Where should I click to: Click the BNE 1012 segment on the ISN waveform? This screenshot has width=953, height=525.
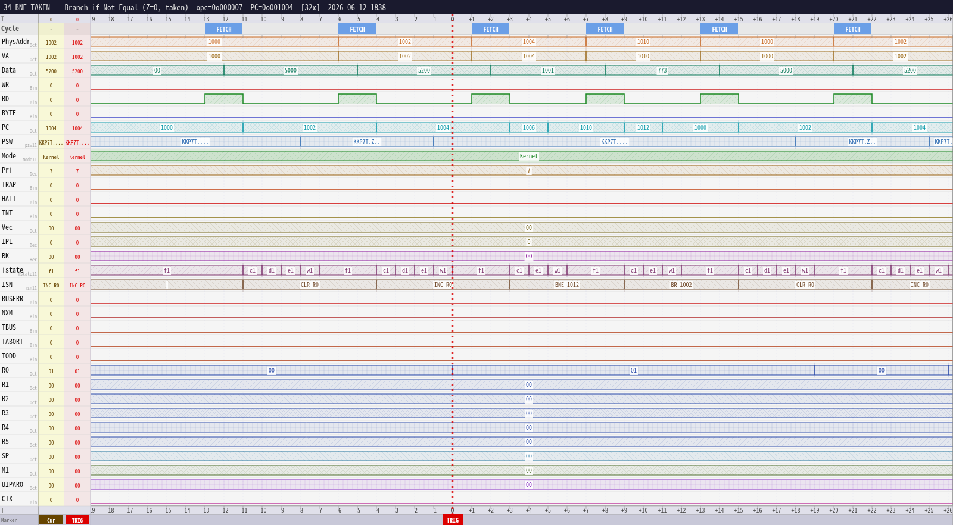point(567,285)
